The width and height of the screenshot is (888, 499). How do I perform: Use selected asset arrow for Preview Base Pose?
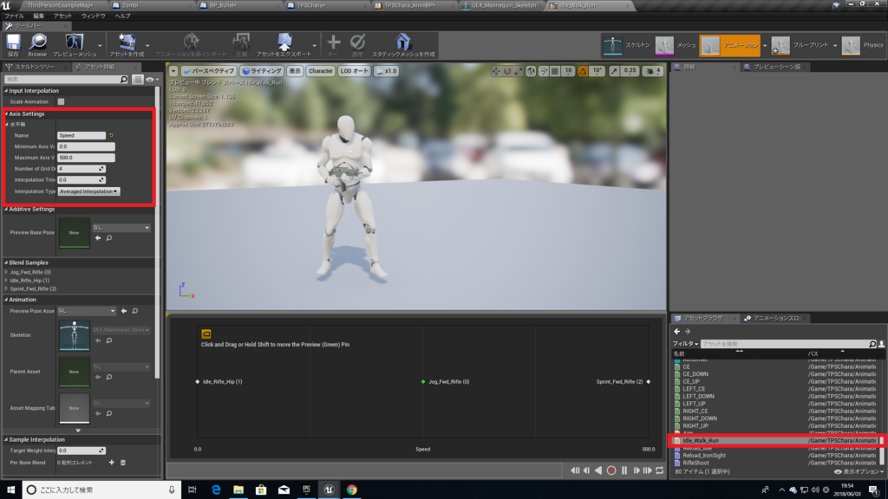(98, 238)
